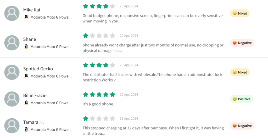Click Mixed sentiment badge on Mike Kai's review
Screen dimensions: 268x140
click(240, 13)
